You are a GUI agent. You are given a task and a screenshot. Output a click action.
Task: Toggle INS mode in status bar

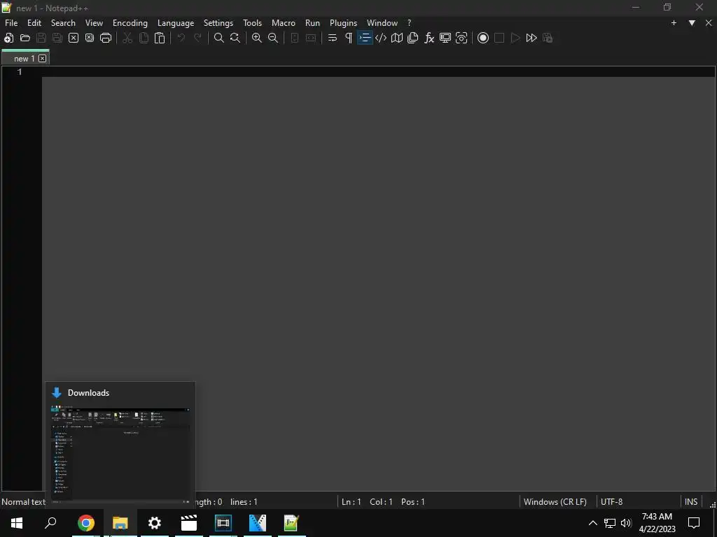tap(690, 502)
